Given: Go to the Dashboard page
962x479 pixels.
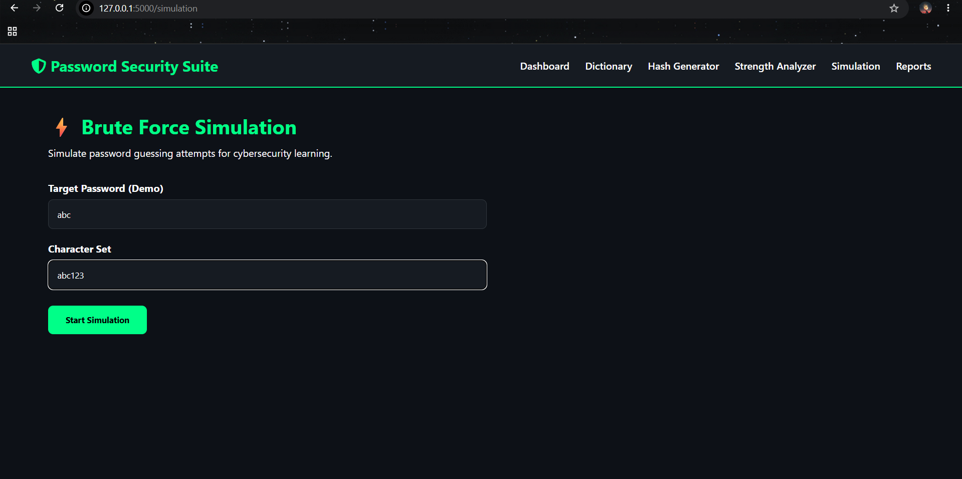Looking at the screenshot, I should (544, 66).
